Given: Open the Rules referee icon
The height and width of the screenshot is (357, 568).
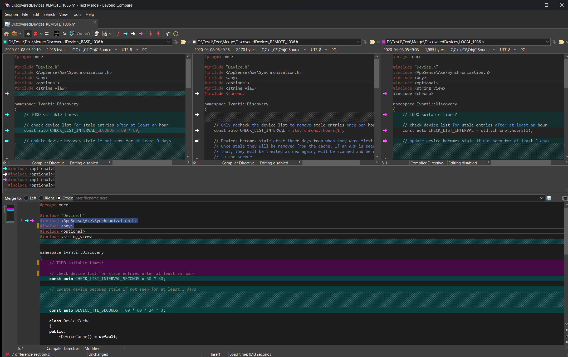Looking at the screenshot, I should pos(97,34).
